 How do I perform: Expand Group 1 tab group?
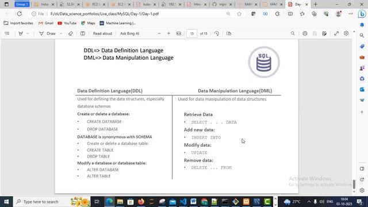22,4
